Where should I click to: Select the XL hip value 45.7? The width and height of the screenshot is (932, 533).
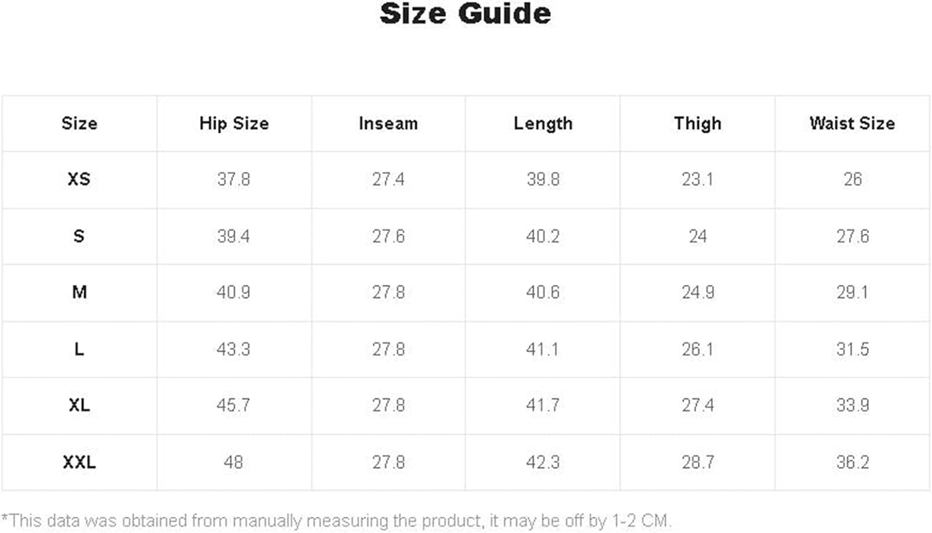pos(234,405)
